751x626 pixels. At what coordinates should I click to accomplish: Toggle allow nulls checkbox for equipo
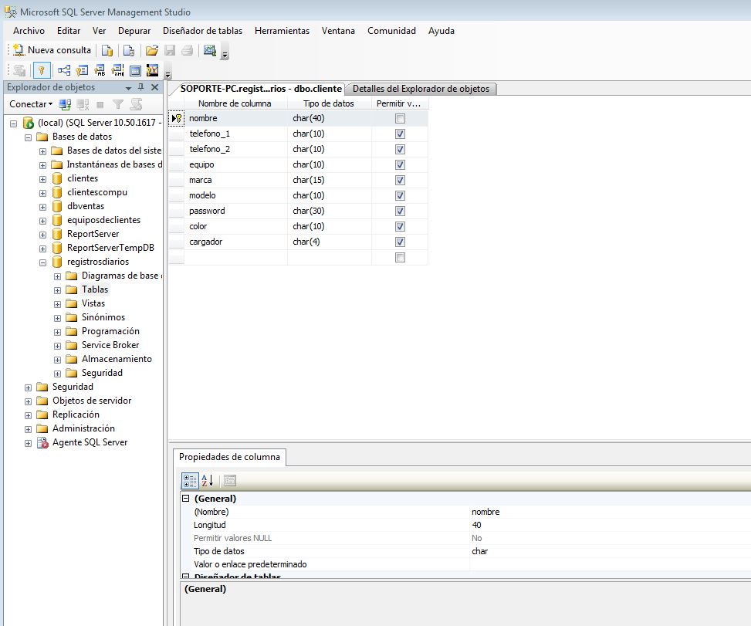click(x=400, y=164)
